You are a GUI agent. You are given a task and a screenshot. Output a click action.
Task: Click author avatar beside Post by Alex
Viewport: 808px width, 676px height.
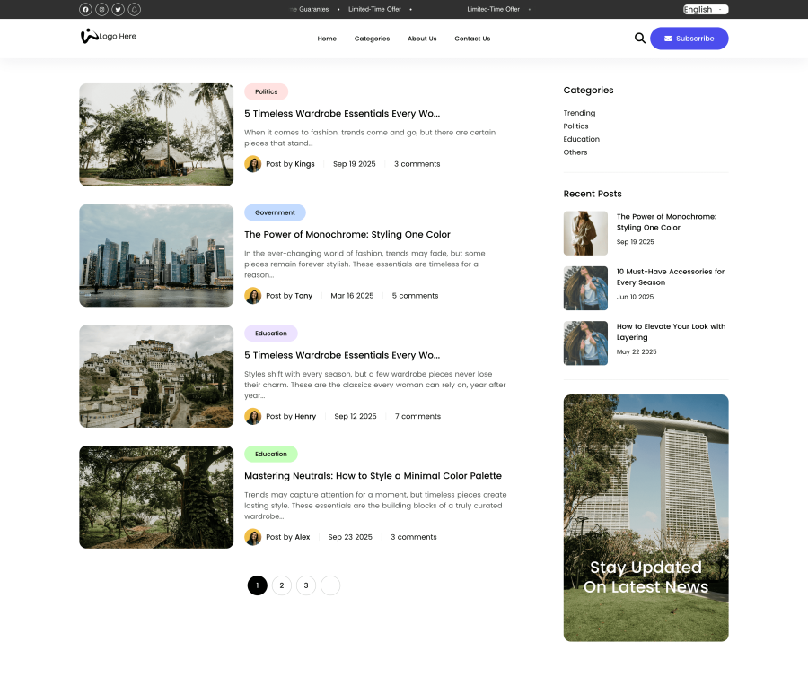253,537
